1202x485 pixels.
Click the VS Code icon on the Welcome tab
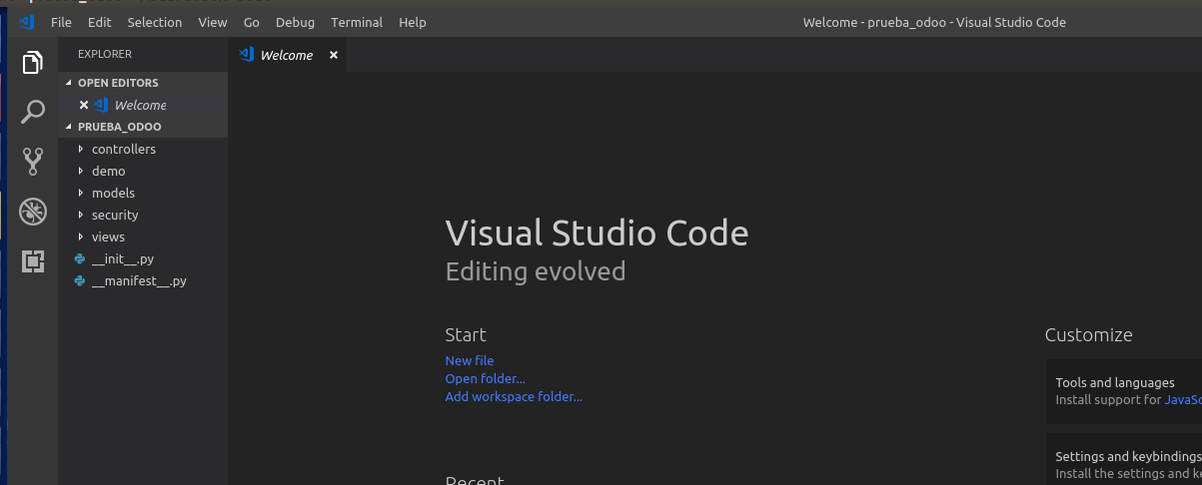point(247,55)
